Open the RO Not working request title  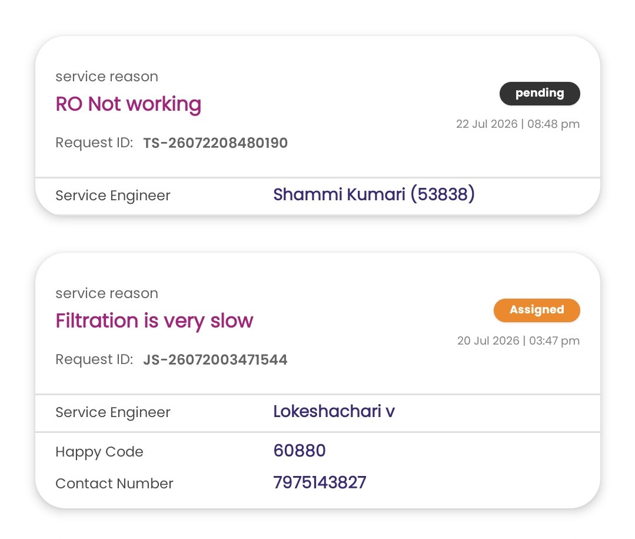coord(128,104)
